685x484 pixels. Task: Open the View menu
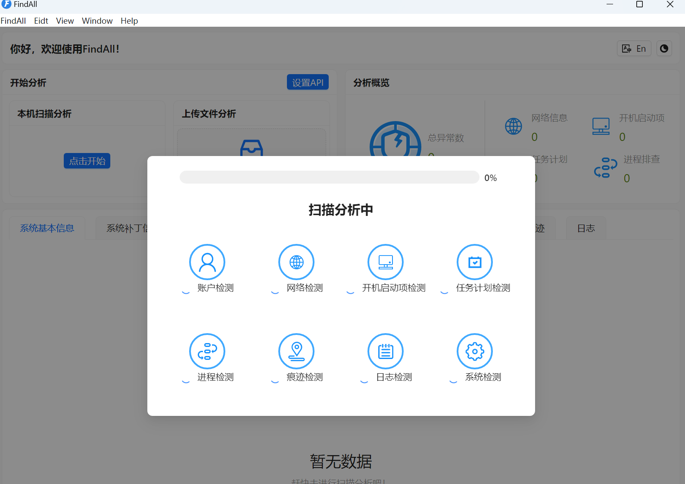(x=65, y=21)
